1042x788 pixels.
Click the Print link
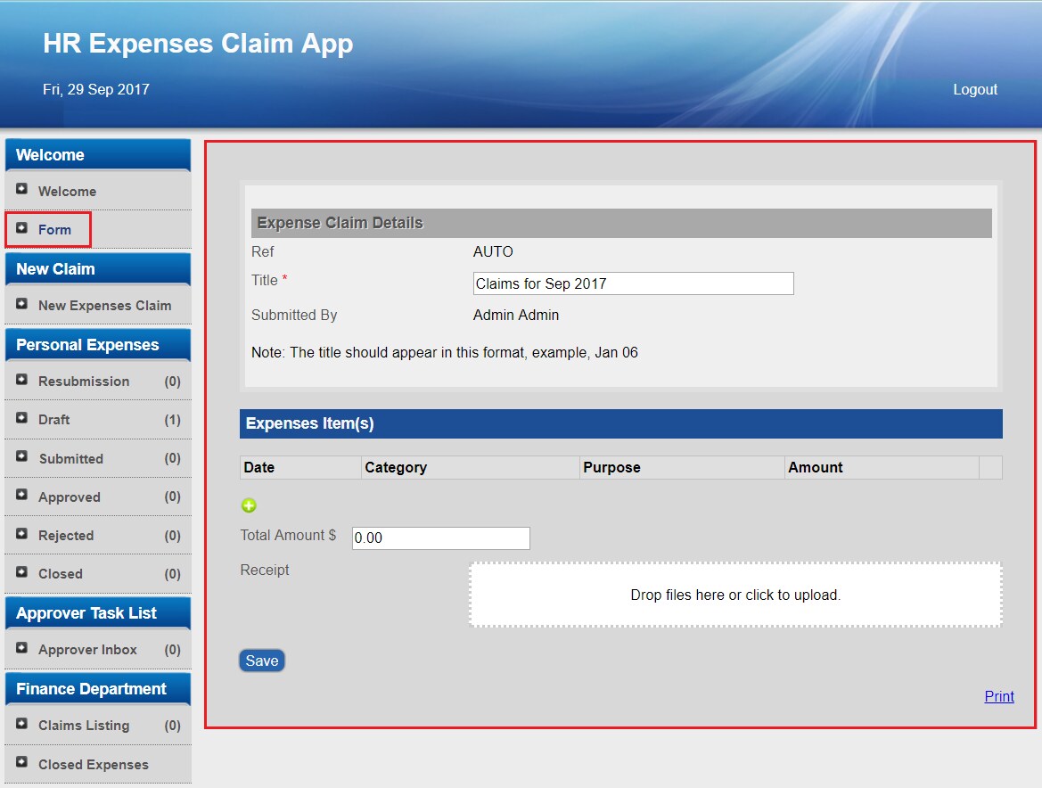coord(999,696)
